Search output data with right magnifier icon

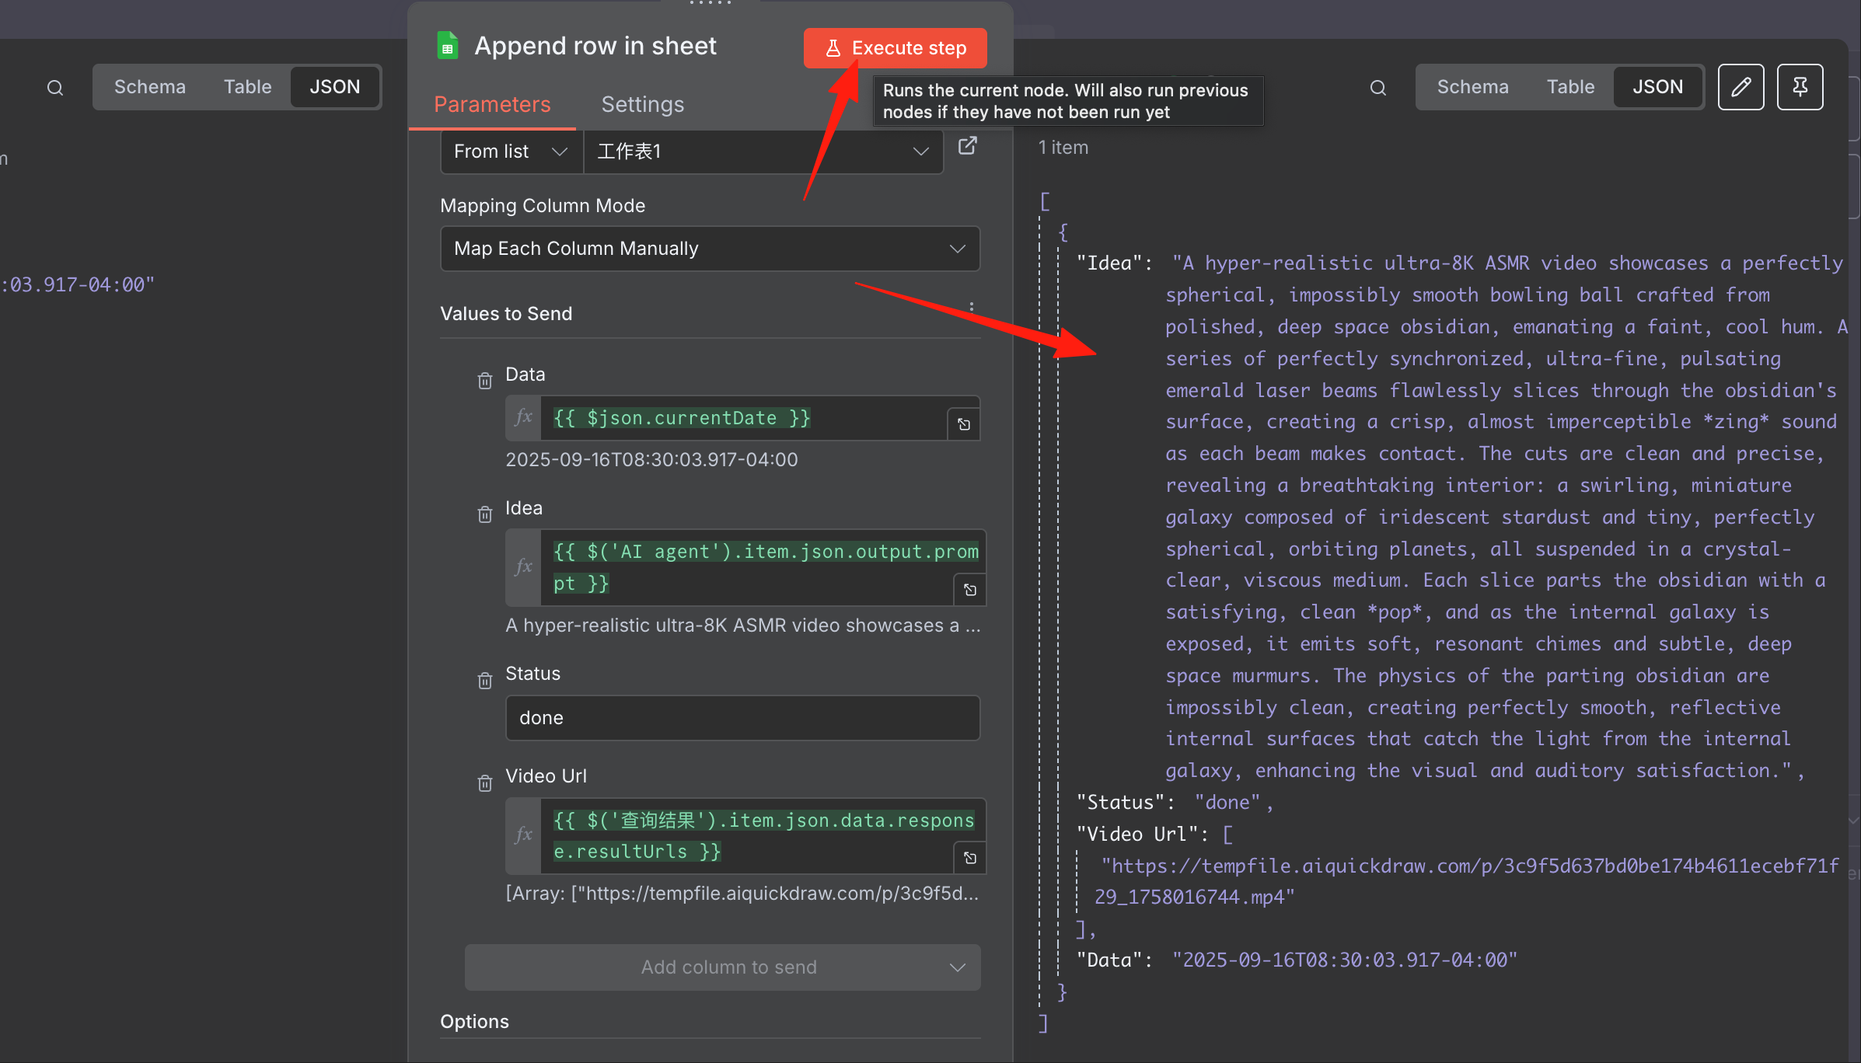tap(1377, 88)
